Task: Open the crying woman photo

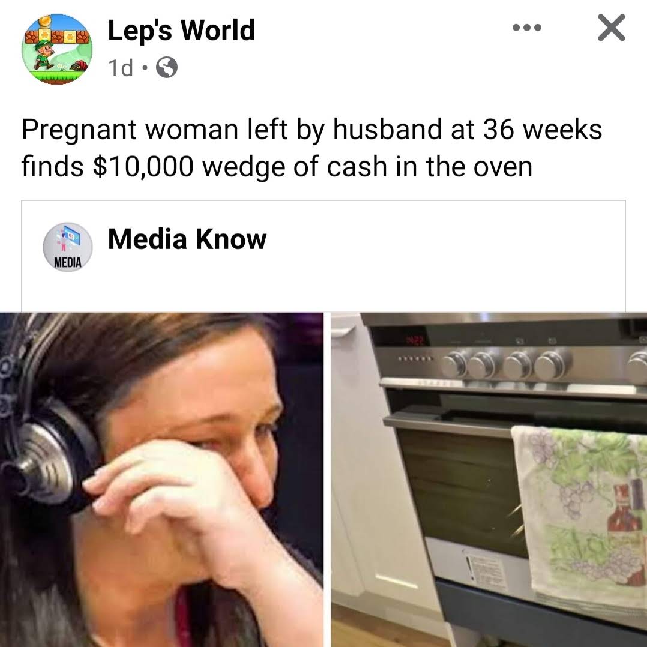Action: coord(161,480)
